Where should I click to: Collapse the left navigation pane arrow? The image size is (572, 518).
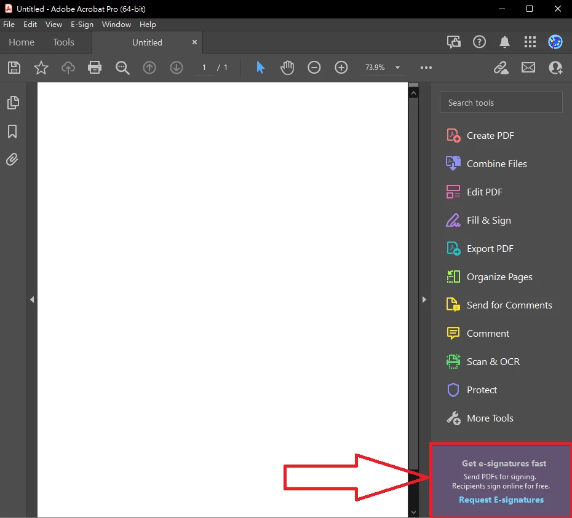point(32,300)
